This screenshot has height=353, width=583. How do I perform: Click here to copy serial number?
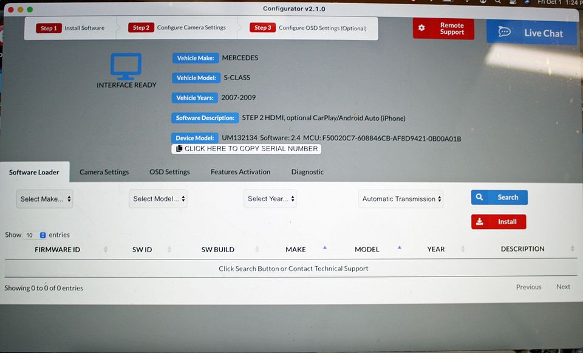tap(246, 149)
